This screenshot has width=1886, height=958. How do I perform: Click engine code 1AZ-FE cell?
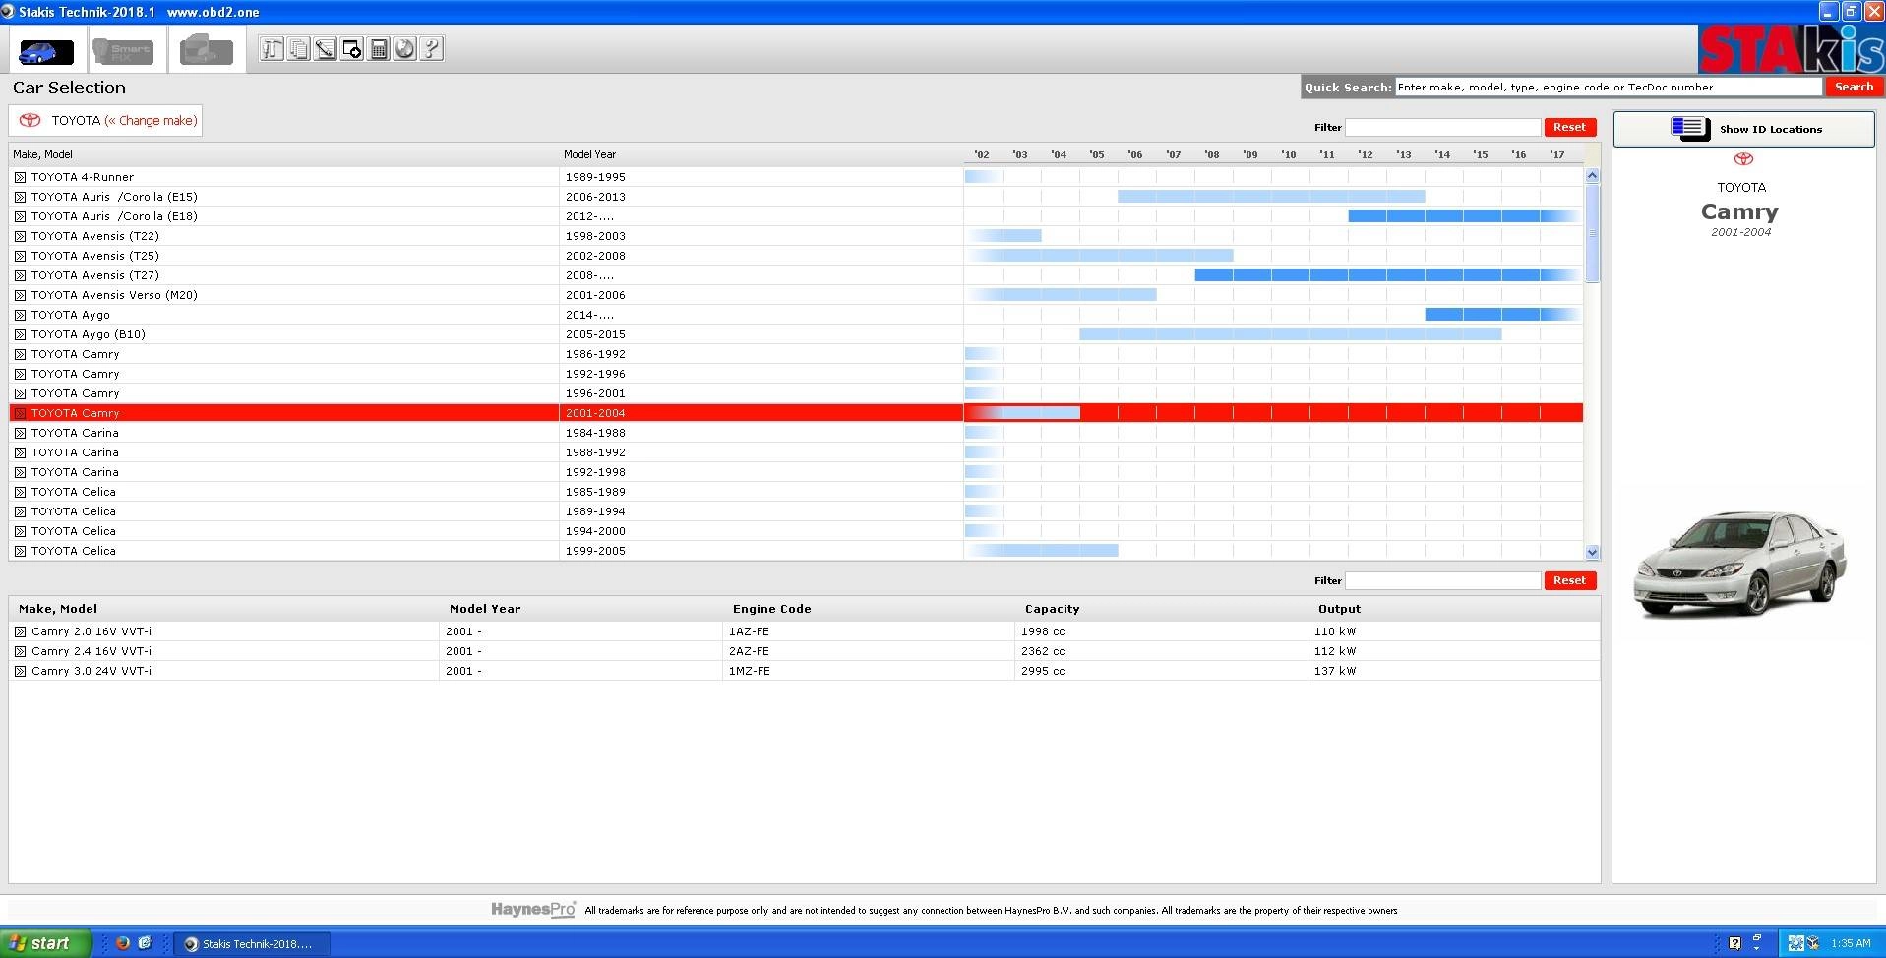point(749,631)
